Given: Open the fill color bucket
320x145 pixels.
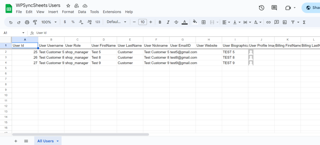Looking at the screenshot, I should (195, 22).
